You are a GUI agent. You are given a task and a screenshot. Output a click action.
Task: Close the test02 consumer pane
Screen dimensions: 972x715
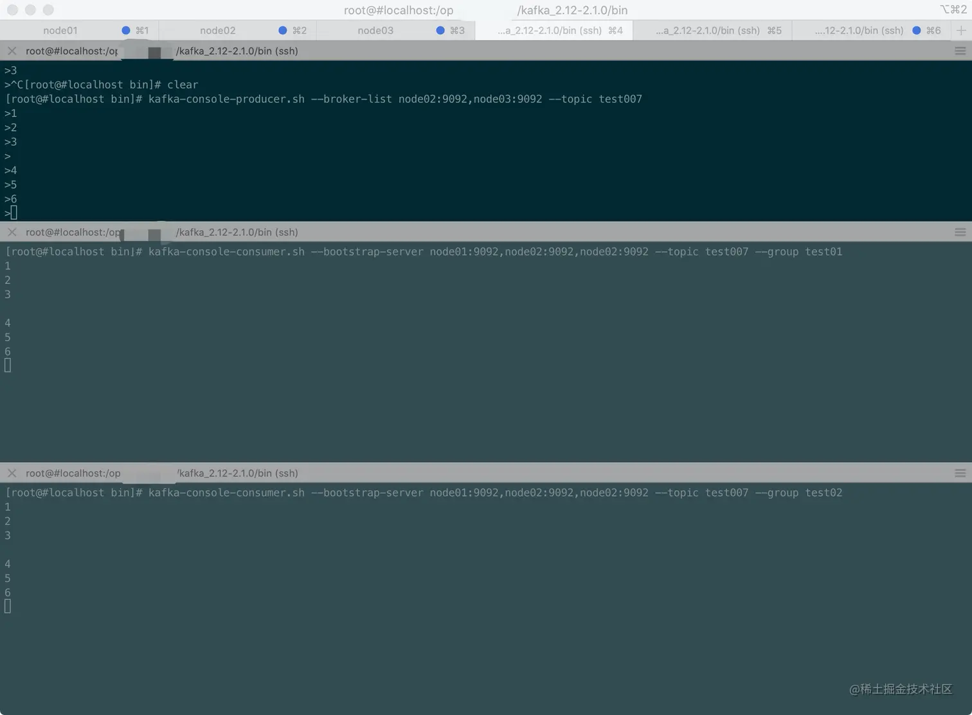(x=12, y=473)
